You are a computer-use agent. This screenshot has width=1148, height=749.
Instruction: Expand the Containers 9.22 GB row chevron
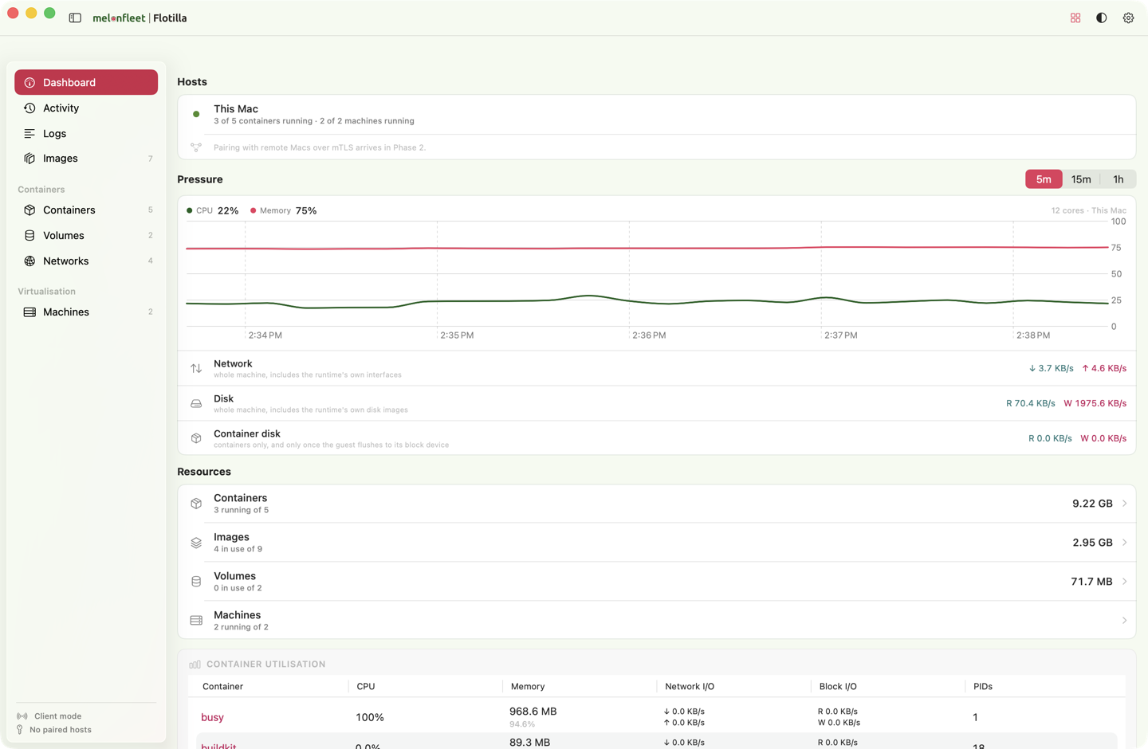coord(1124,504)
